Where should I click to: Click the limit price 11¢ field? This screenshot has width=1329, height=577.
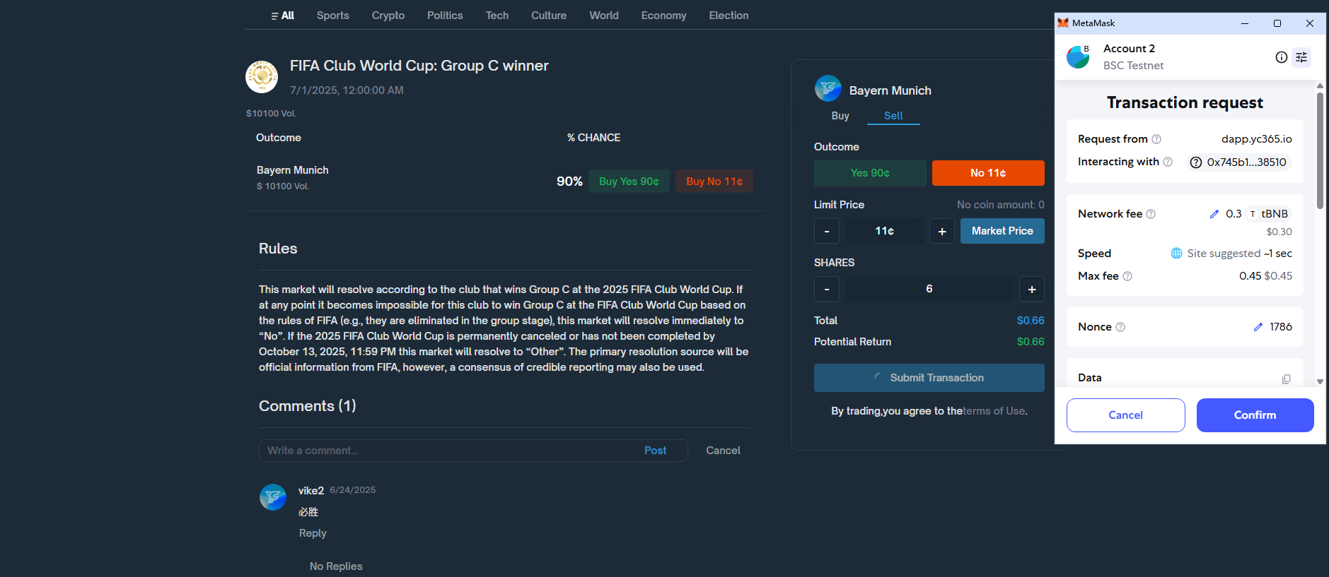(x=884, y=231)
